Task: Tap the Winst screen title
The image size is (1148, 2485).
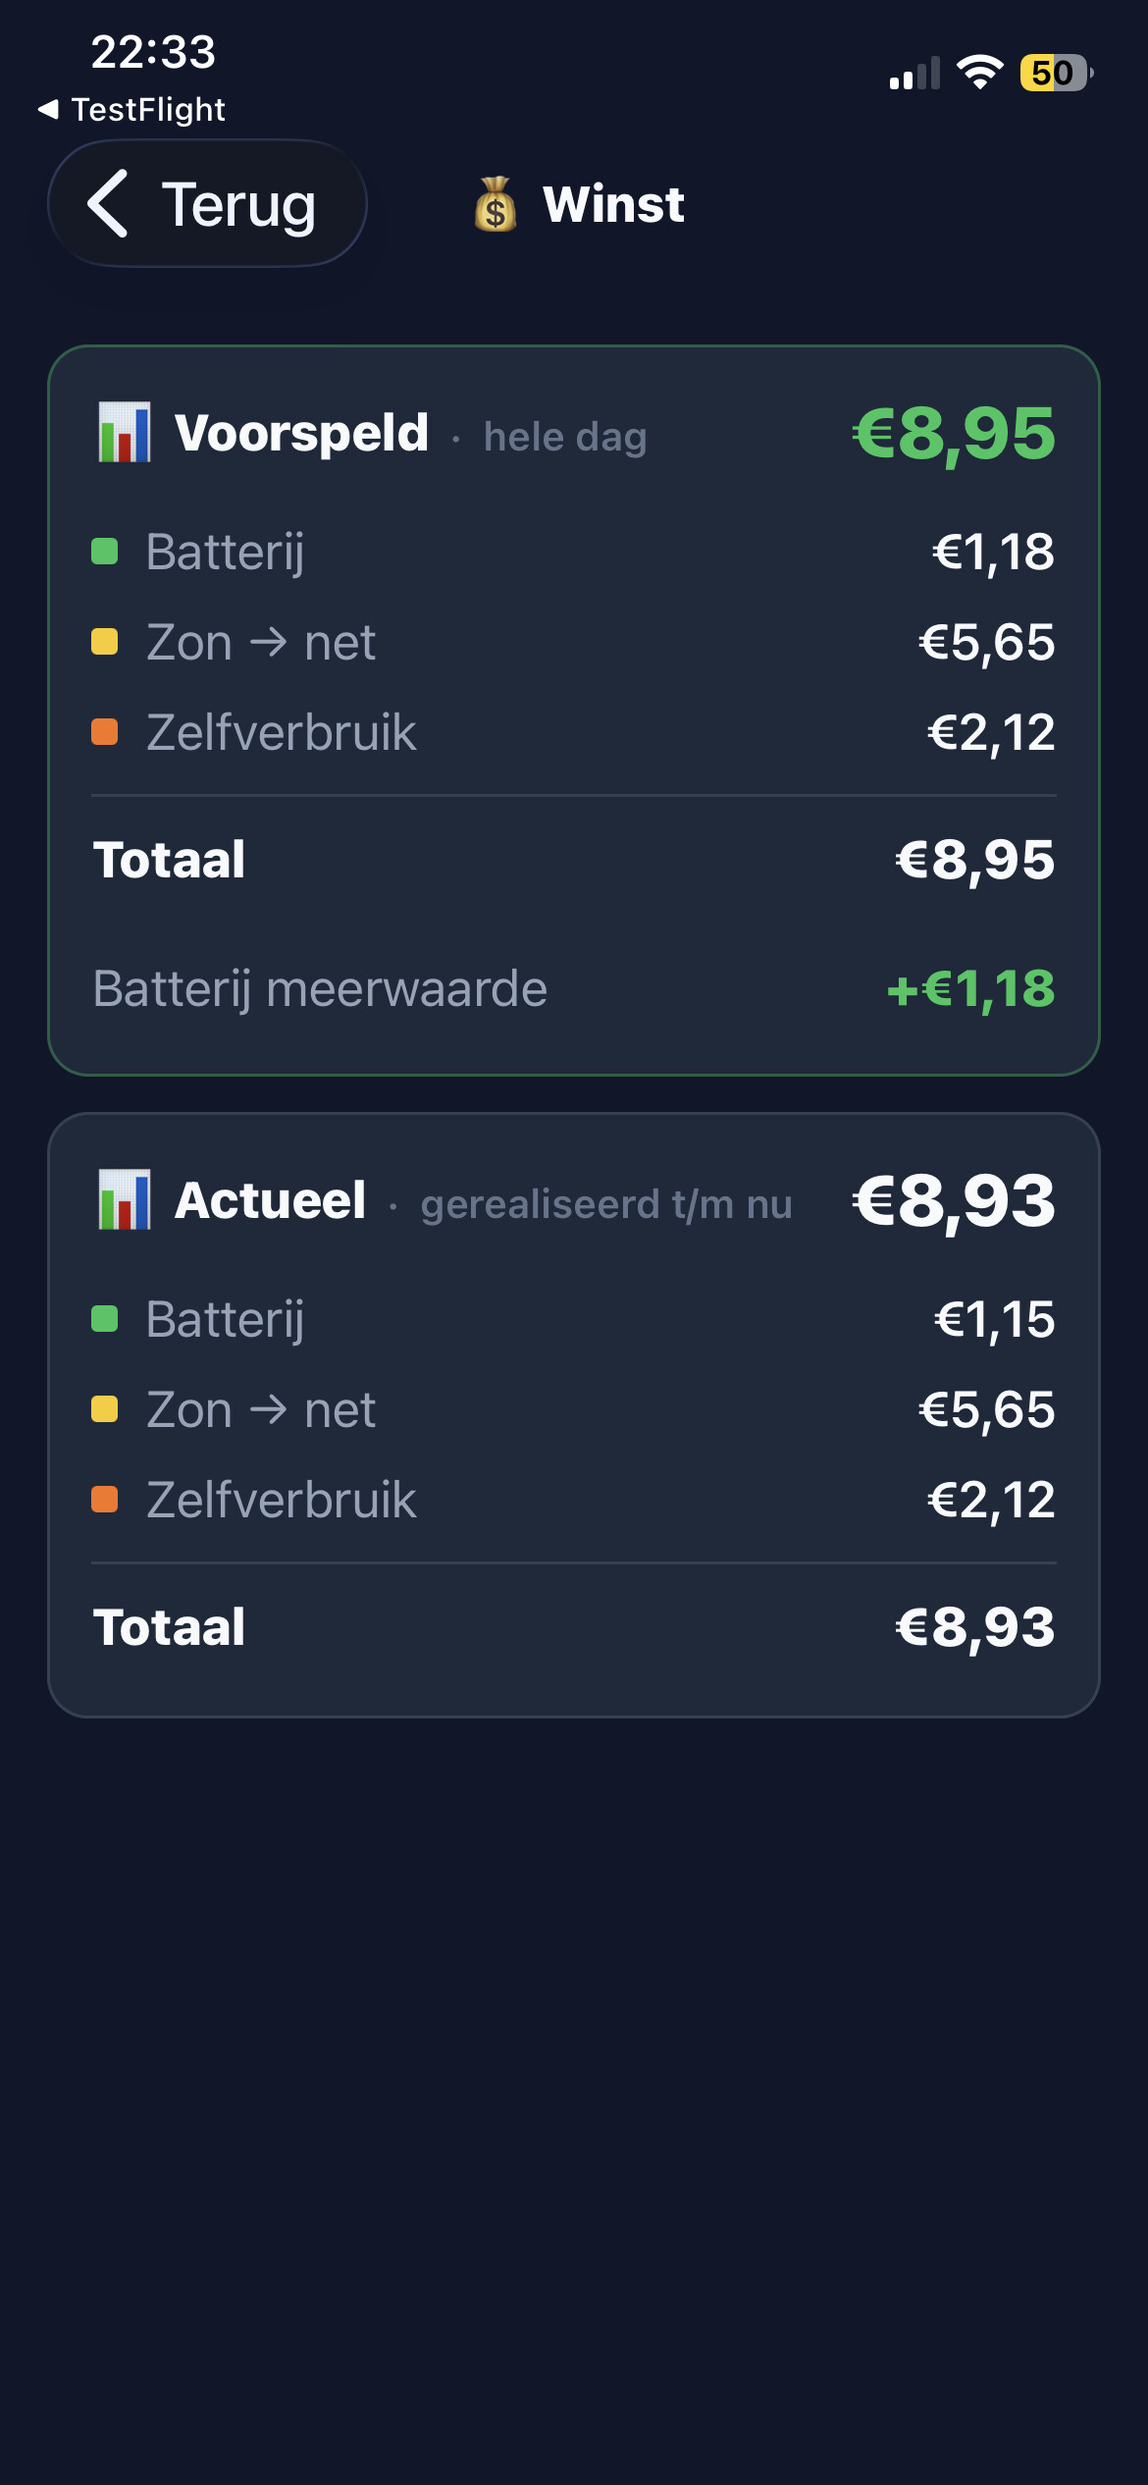Action: [613, 204]
